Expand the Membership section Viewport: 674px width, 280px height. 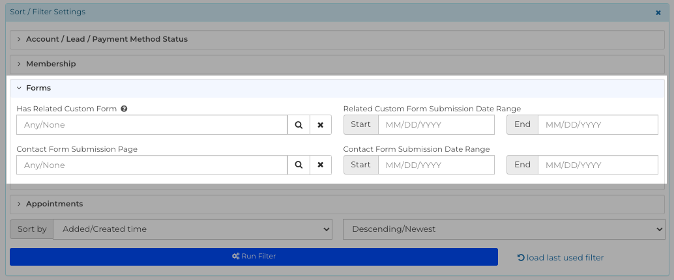pos(338,64)
